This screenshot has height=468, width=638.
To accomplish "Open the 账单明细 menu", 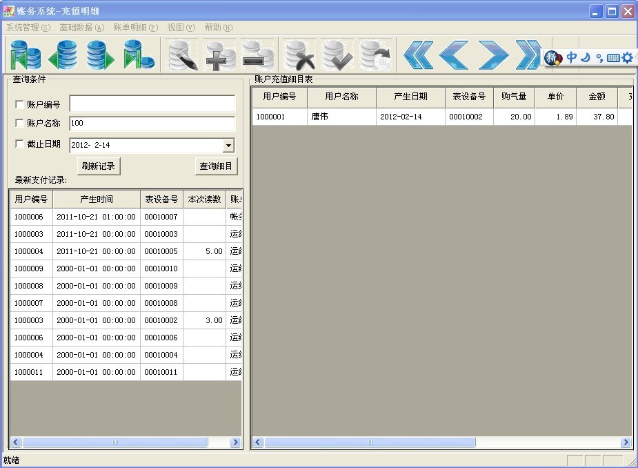I will click(135, 28).
